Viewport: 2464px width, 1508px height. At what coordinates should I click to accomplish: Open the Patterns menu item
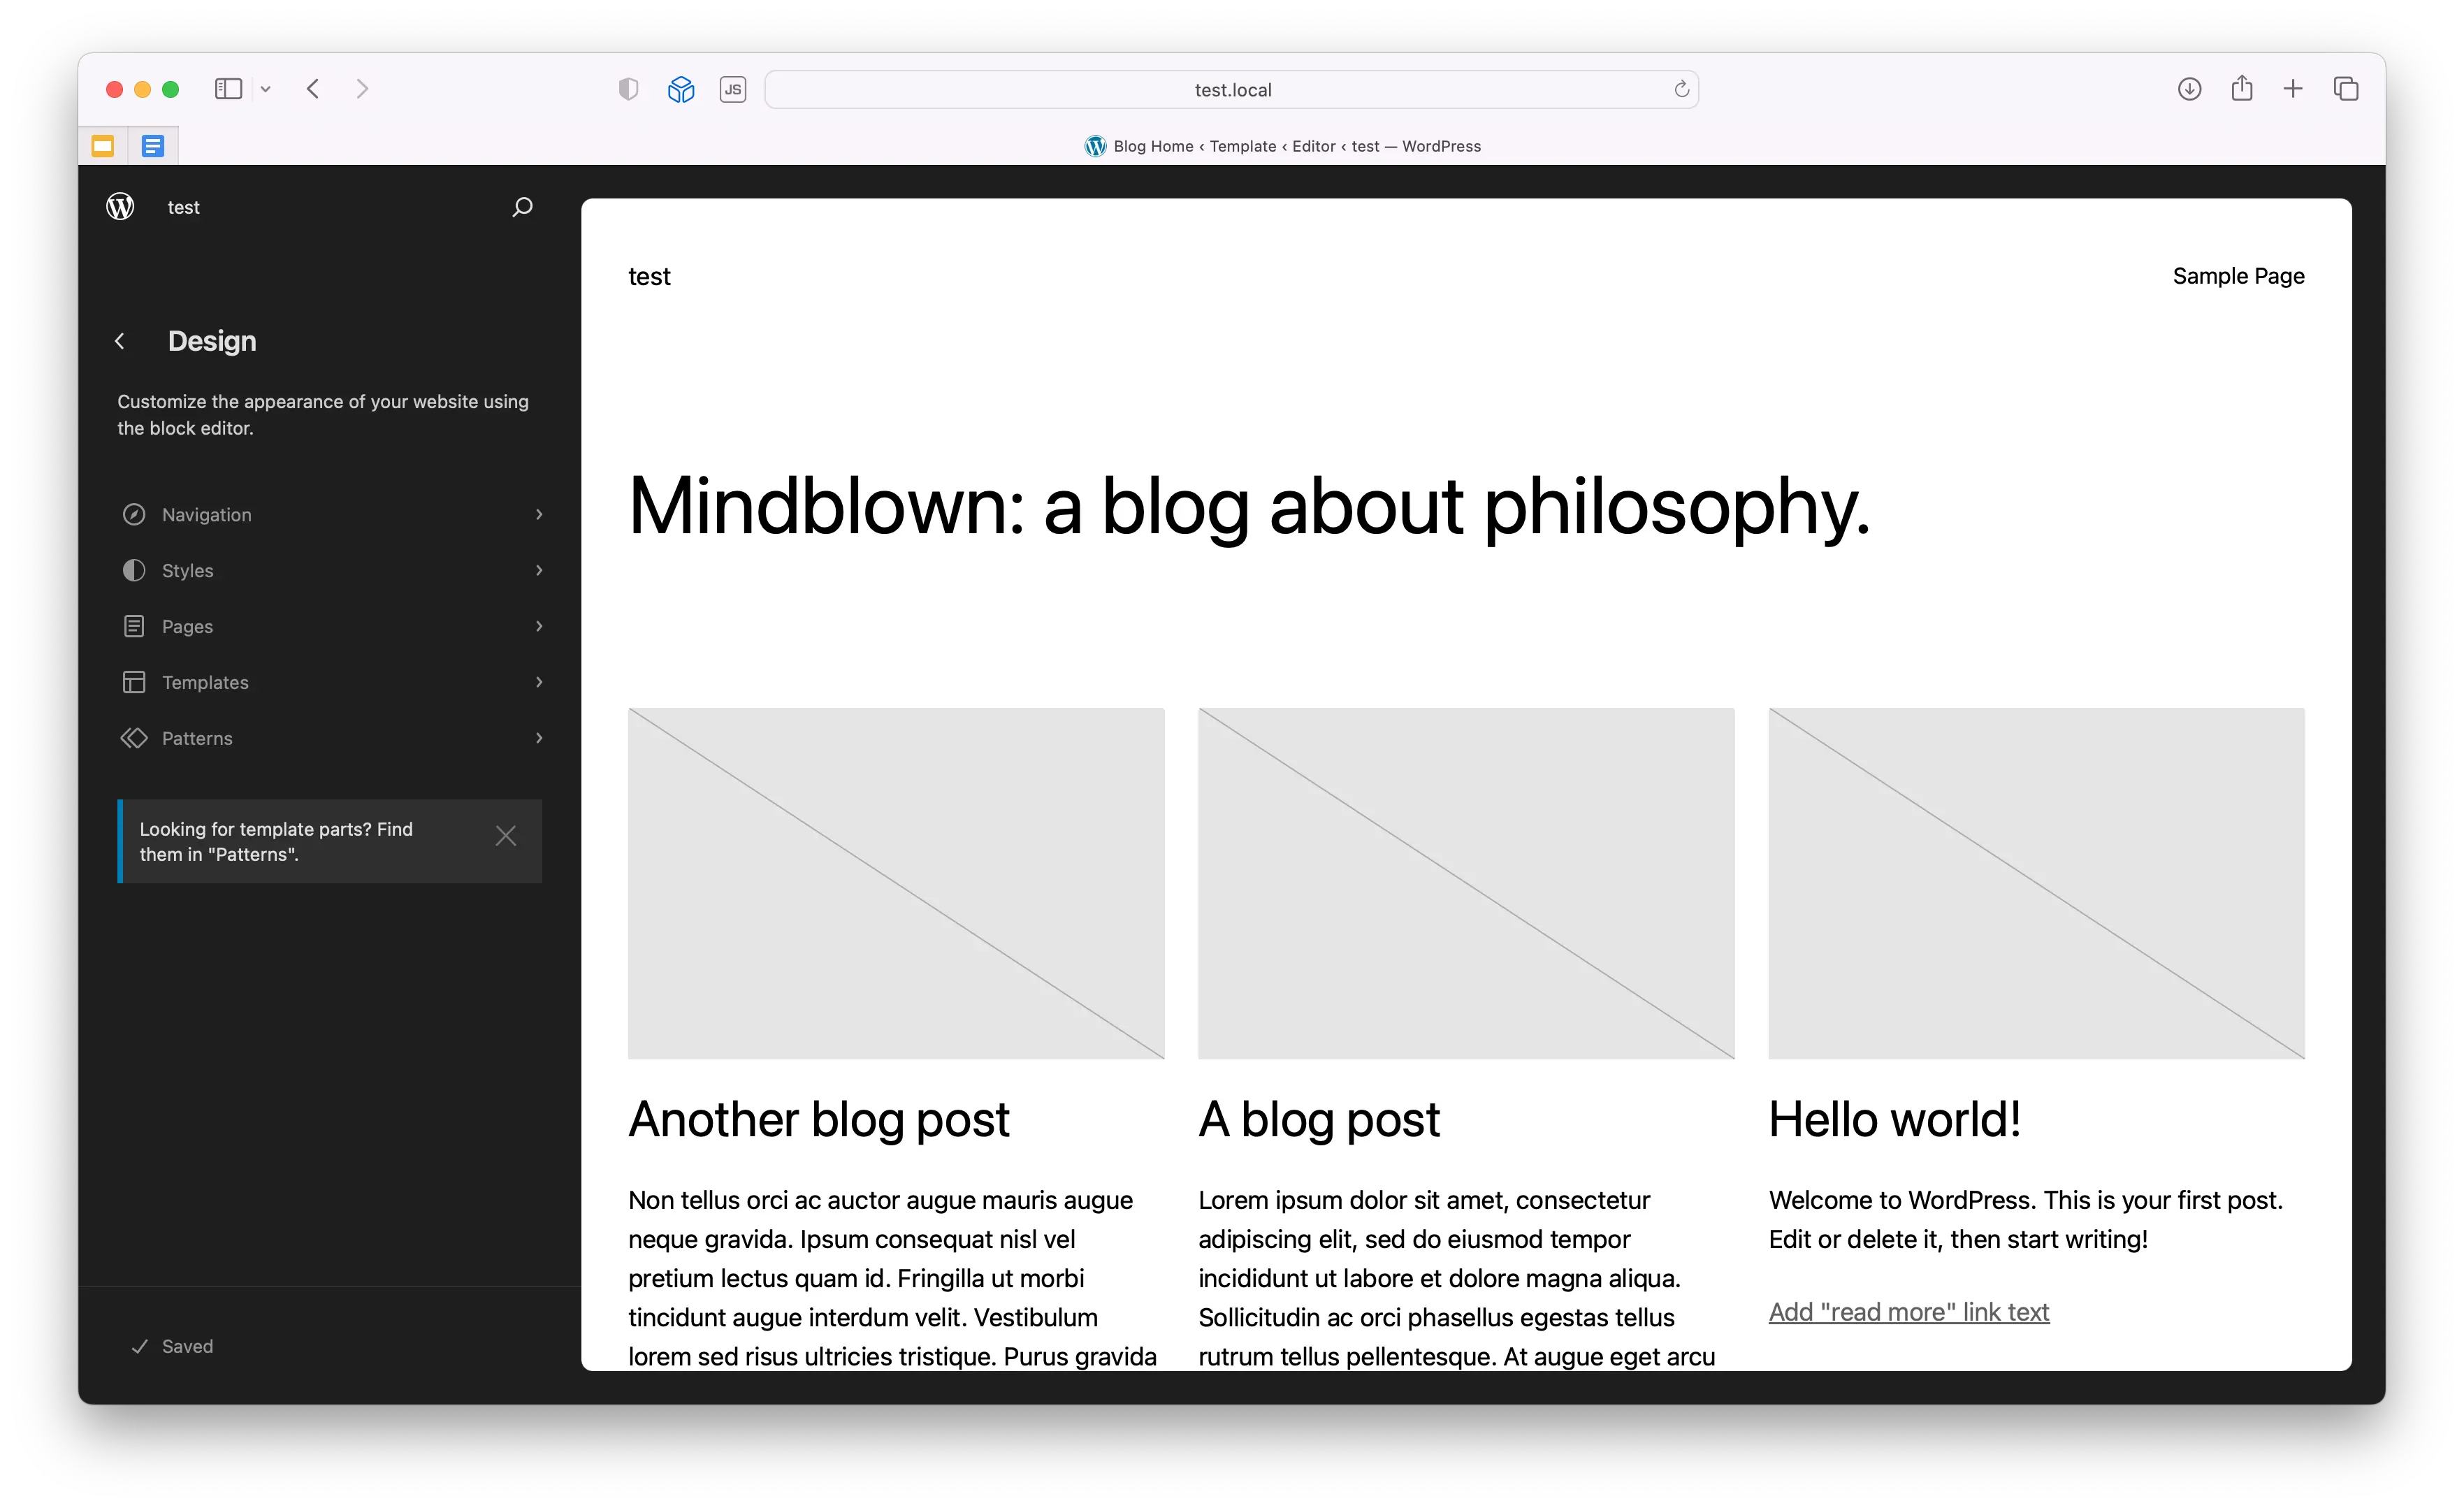click(x=330, y=738)
